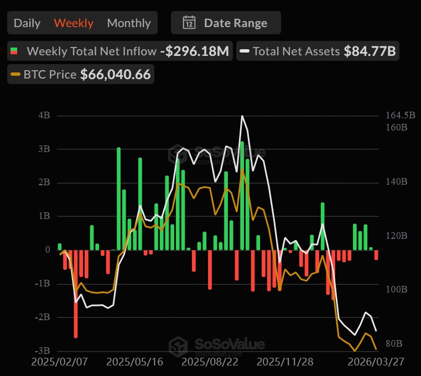Click the orange BTC Price legend marker

pyautogui.click(x=15, y=75)
